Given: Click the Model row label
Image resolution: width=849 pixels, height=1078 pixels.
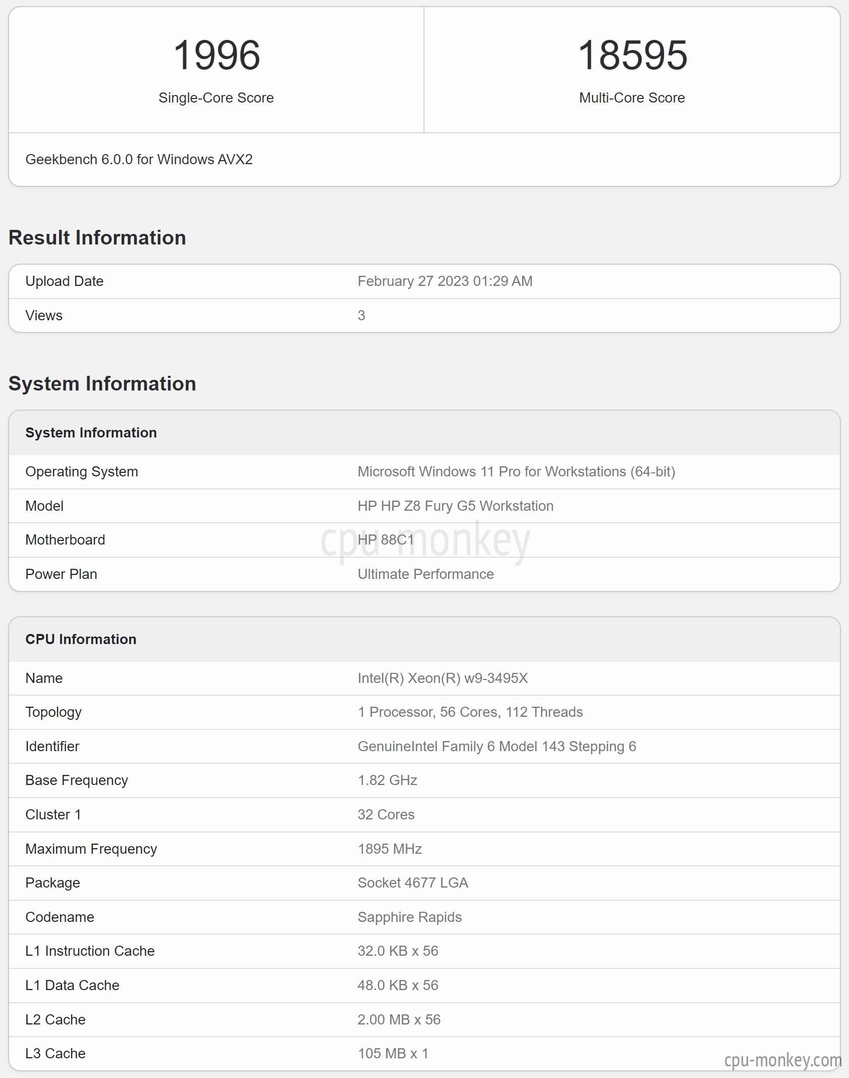Looking at the screenshot, I should [x=44, y=506].
